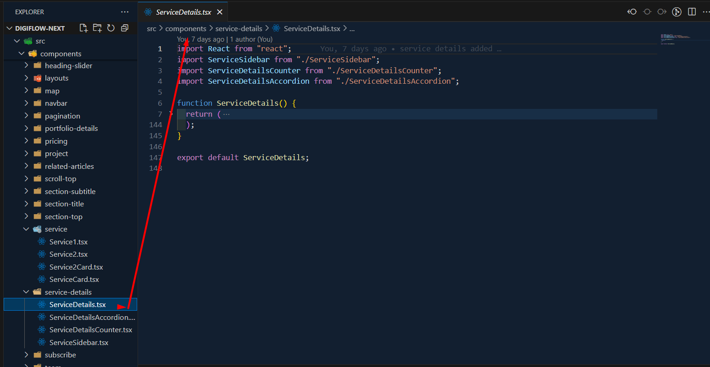The height and width of the screenshot is (367, 710).
Task: Collapse the service-details folder chevron
Action: [26, 292]
